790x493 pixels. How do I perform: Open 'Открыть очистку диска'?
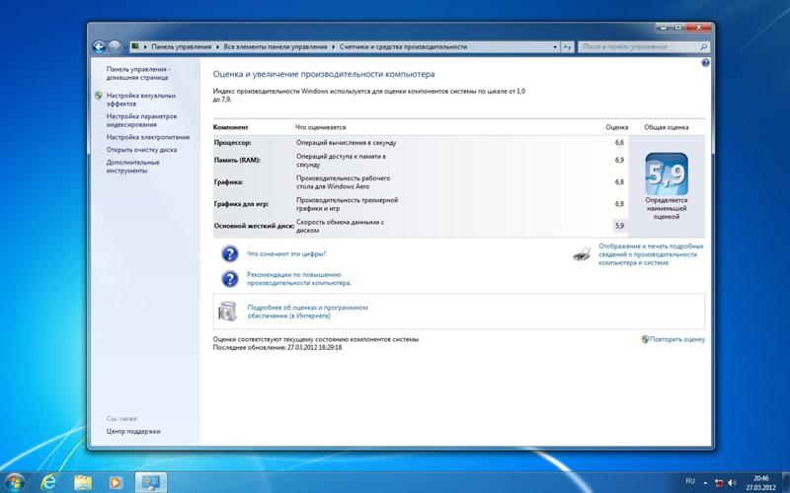141,150
